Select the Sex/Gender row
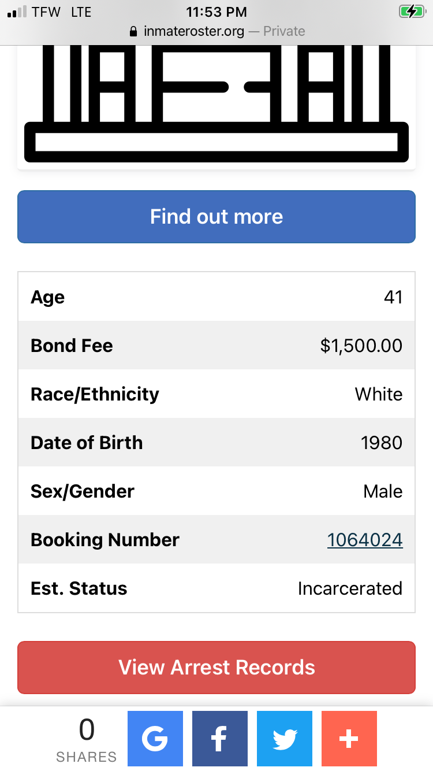Viewport: 433px width, 771px height. (x=216, y=491)
